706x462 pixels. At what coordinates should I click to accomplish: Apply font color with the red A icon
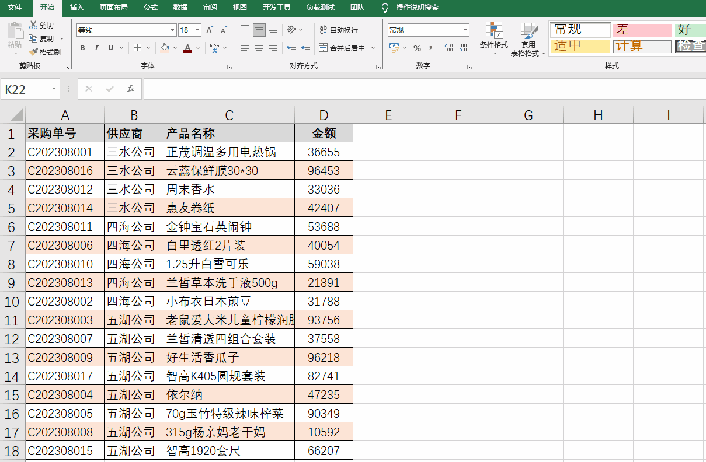click(187, 48)
